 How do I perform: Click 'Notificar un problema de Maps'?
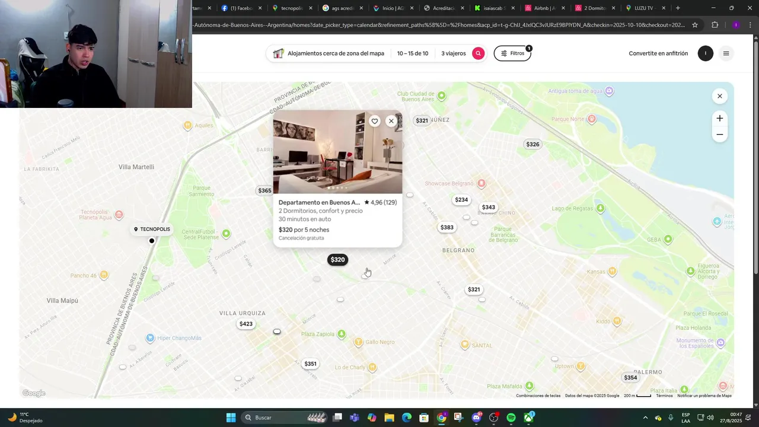click(x=704, y=396)
